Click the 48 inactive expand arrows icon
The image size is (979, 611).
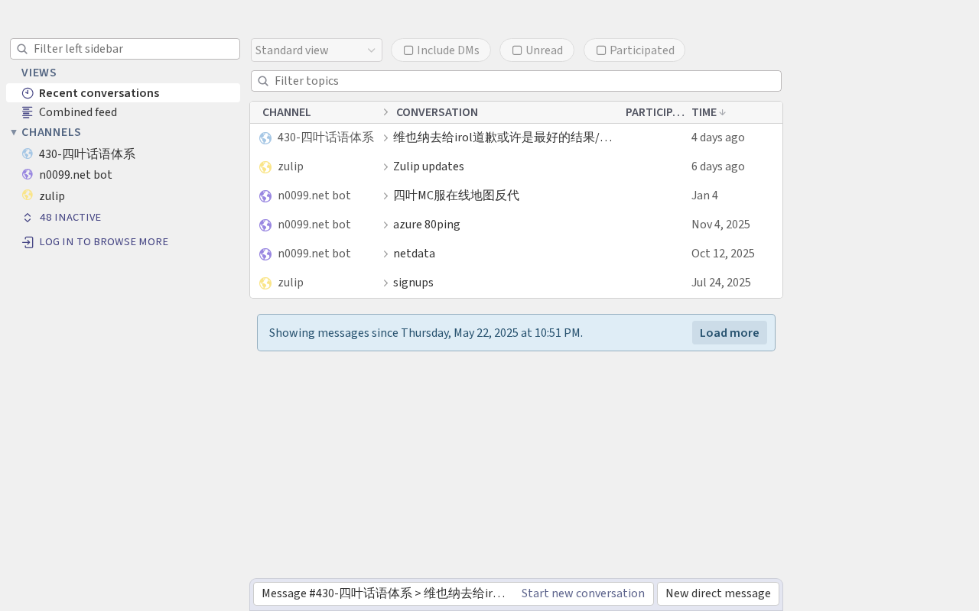[28, 218]
